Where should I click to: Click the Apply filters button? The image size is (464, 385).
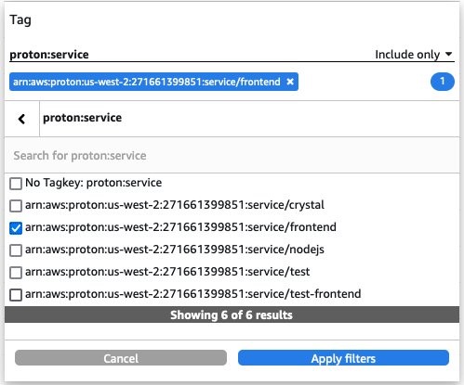point(343,358)
